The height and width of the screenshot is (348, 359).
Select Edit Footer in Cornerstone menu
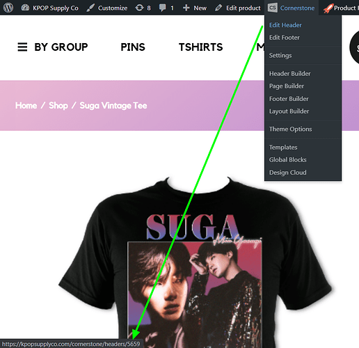coord(285,38)
